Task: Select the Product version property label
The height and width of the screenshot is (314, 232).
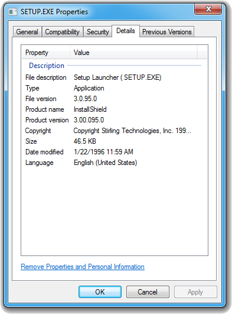Action: click(47, 120)
